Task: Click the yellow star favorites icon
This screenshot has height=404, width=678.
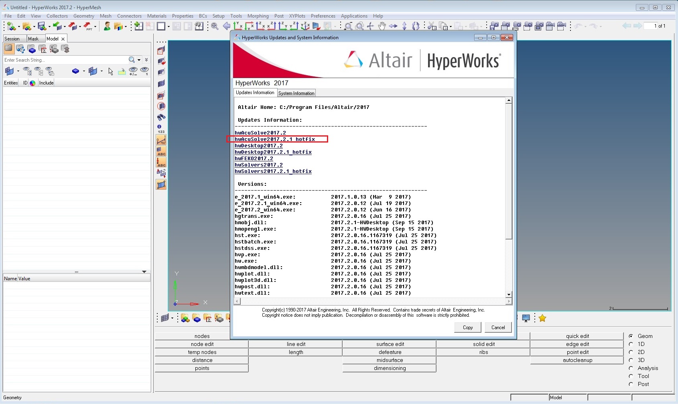Action: click(x=542, y=318)
